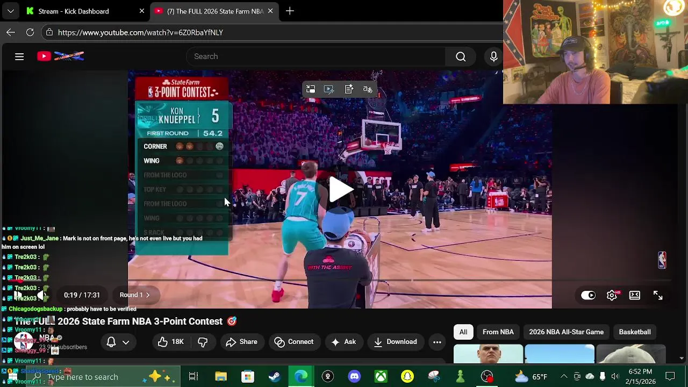Viewport: 688px width, 387px height.
Task: Click the Connect button
Action: 293,342
